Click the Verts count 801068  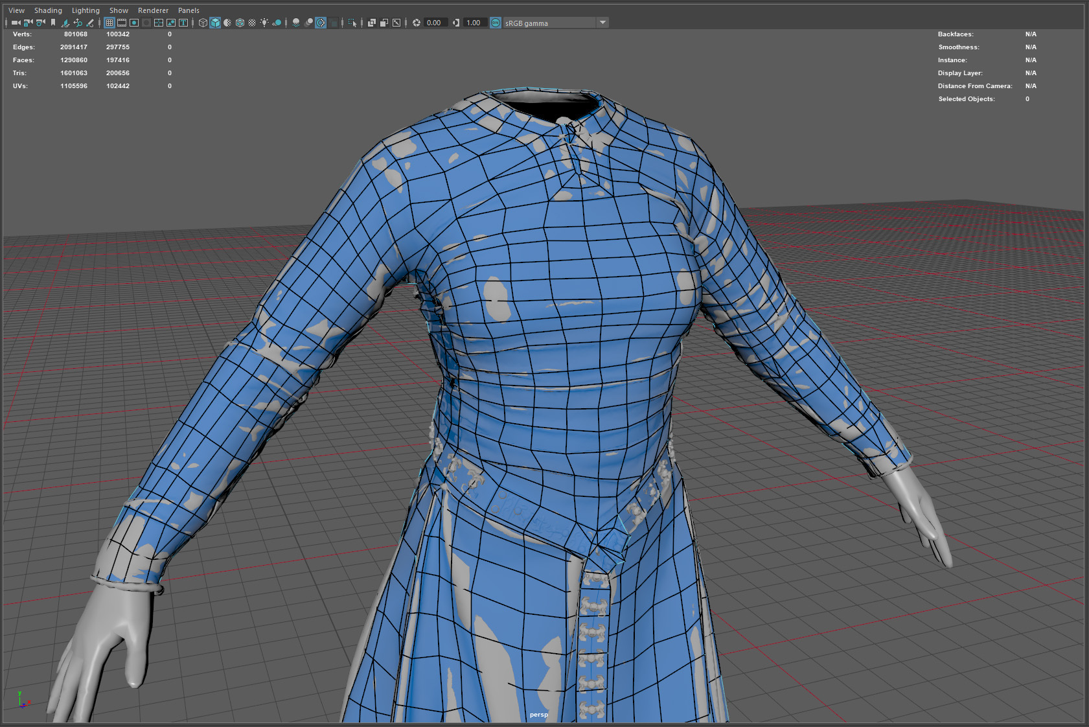76,34
